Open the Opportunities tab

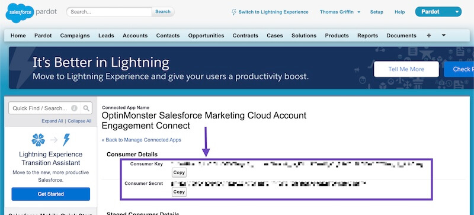(x=206, y=36)
